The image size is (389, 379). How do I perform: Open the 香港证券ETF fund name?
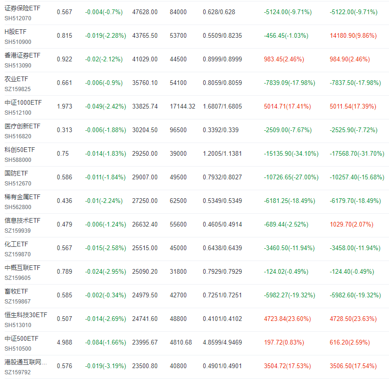(22, 55)
